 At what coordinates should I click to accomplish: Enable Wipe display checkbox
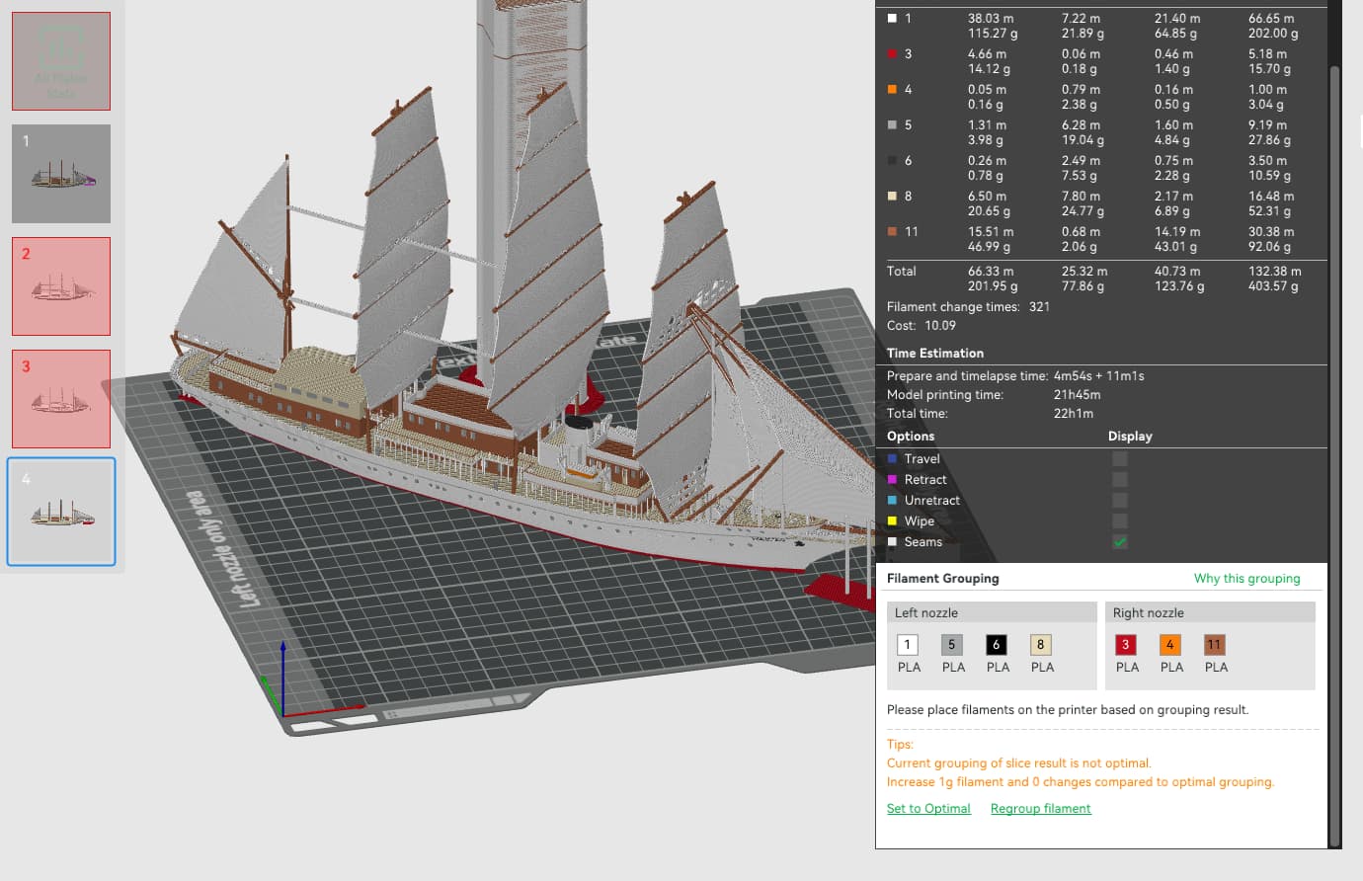[x=1119, y=521]
